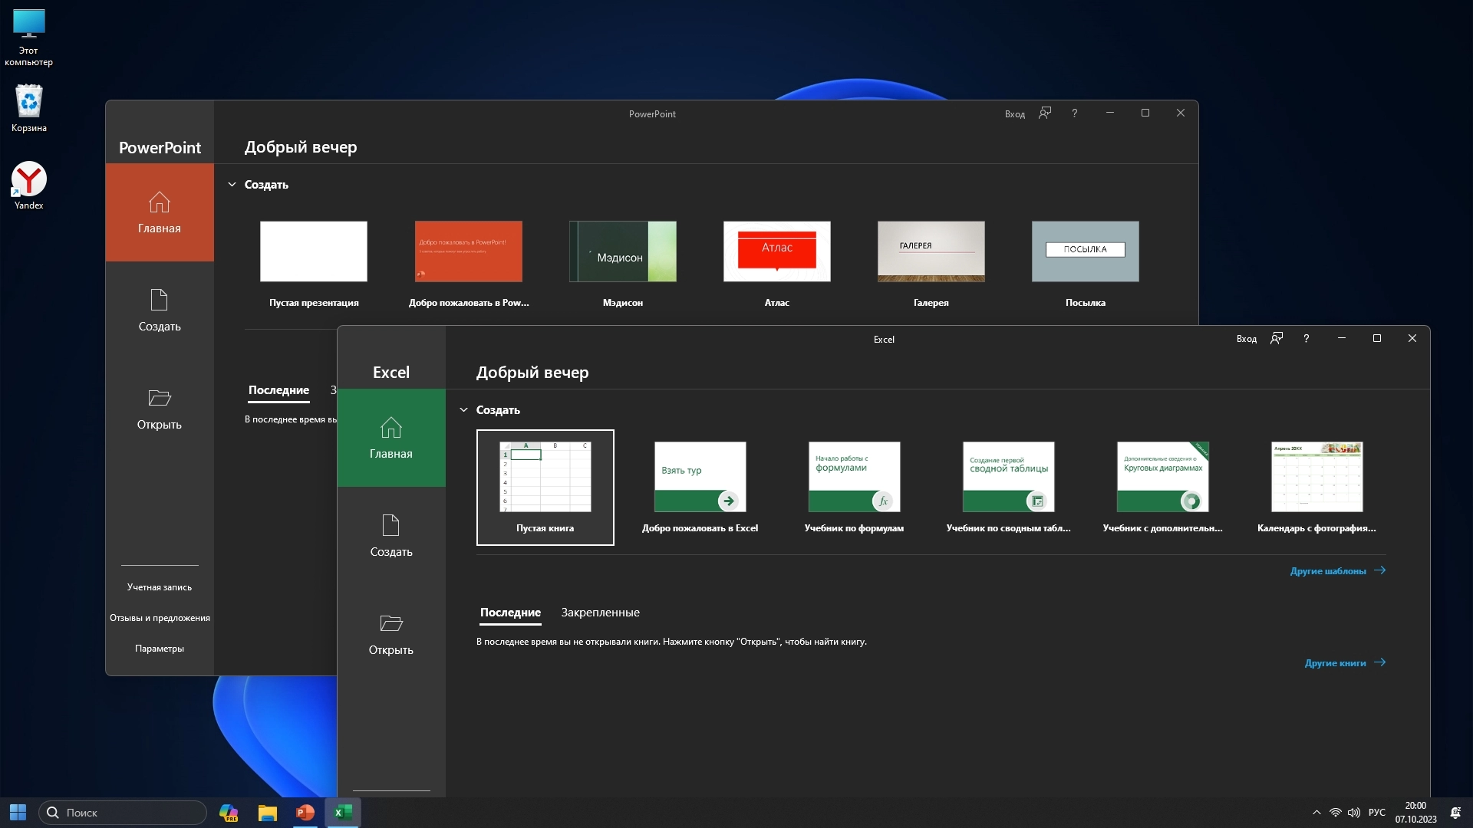Click Excel's Открыть folder icon
1473x828 pixels.
[x=390, y=623]
